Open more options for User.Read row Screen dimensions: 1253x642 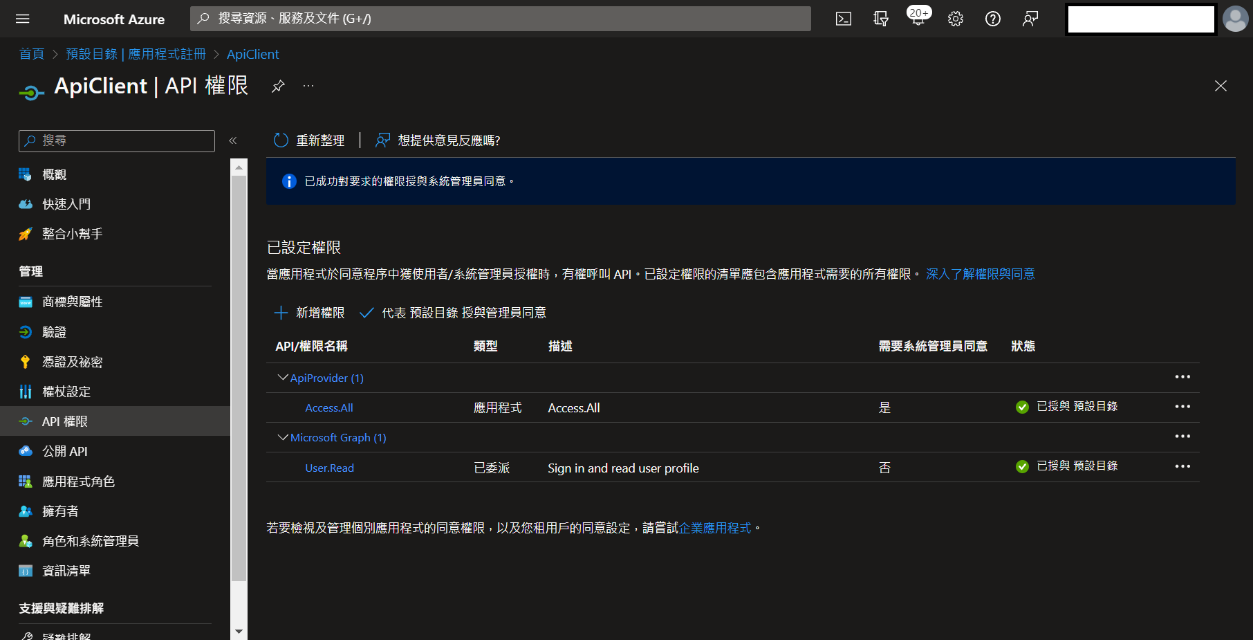[1182, 466]
